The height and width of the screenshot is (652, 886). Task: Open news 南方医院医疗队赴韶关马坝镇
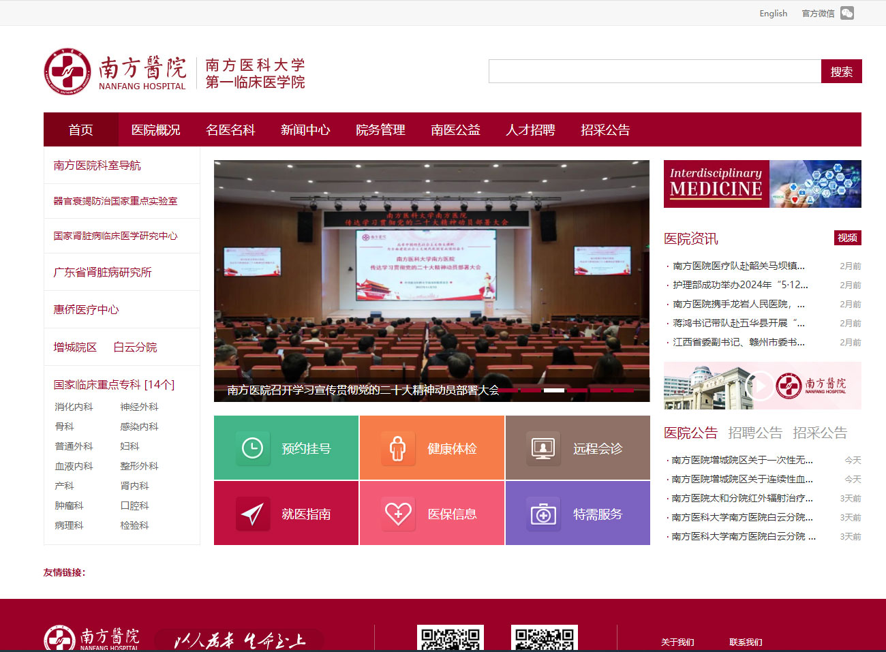(x=739, y=266)
